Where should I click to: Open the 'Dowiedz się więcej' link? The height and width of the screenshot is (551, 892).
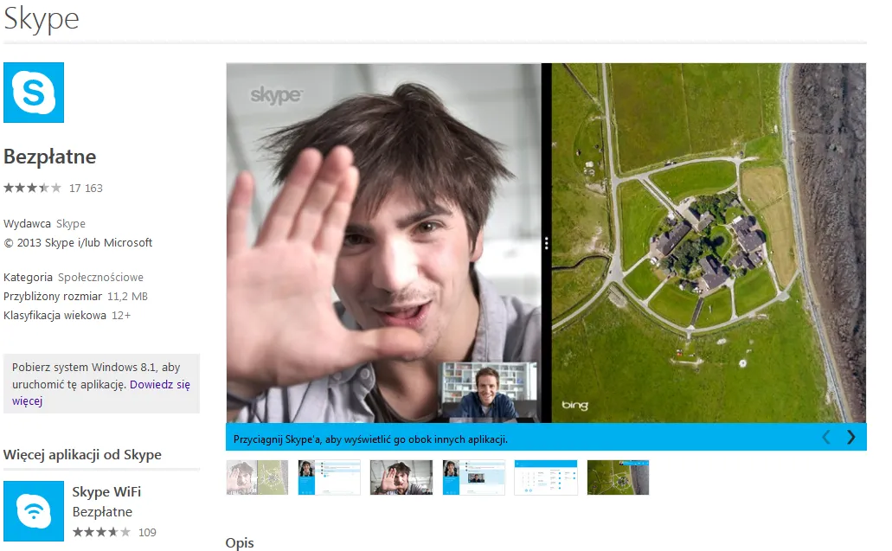coord(101,393)
